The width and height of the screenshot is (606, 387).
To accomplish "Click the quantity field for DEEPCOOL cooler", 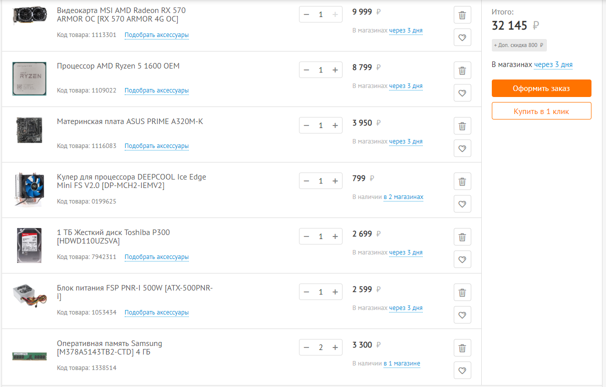I will (321, 181).
